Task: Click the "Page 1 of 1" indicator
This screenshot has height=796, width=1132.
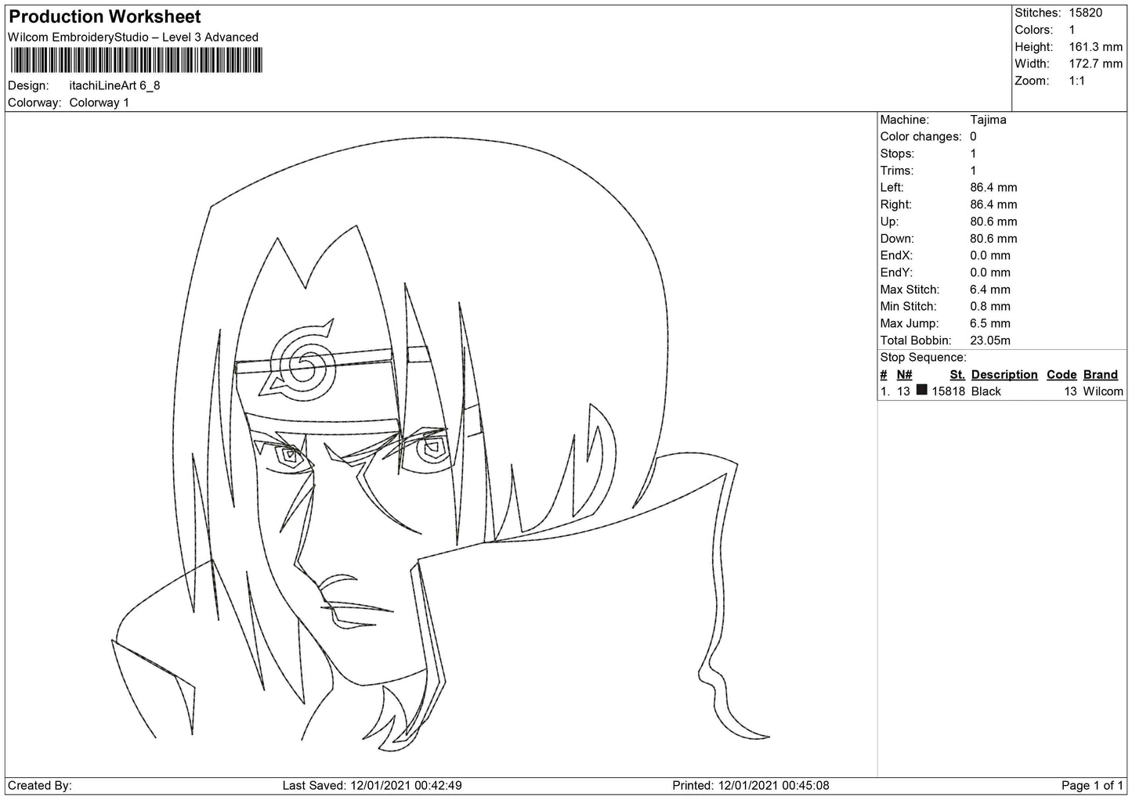Action: [1092, 785]
